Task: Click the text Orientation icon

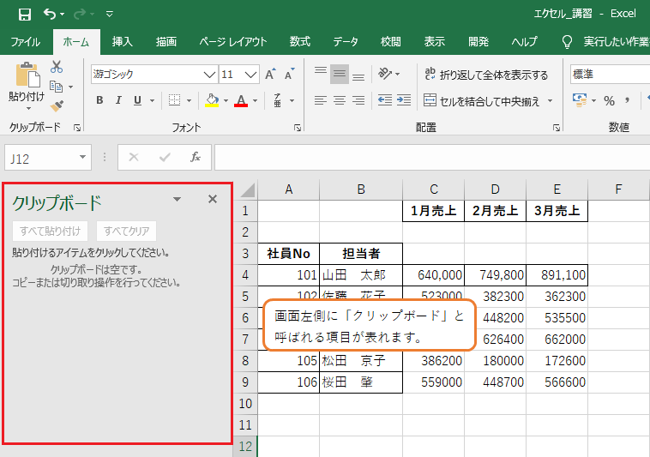Action: (385, 74)
